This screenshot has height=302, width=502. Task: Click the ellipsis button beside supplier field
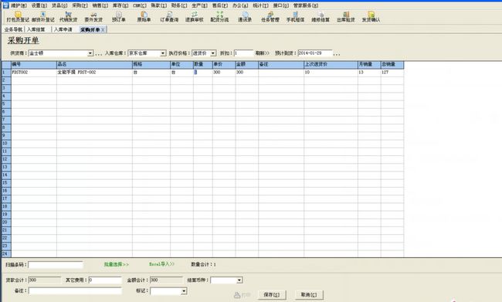(x=99, y=54)
